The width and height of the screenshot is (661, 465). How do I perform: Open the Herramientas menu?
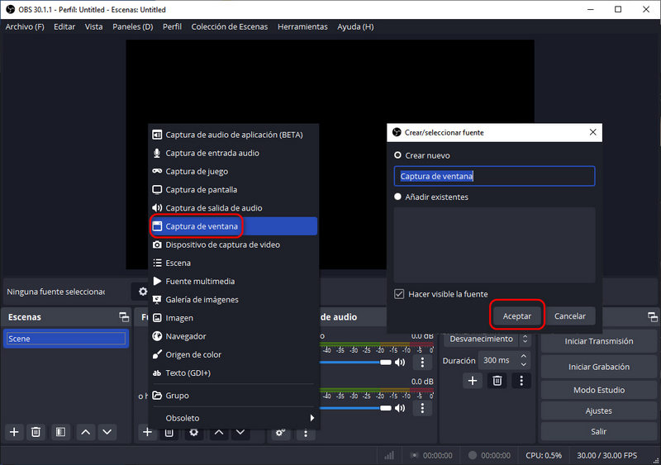click(302, 26)
